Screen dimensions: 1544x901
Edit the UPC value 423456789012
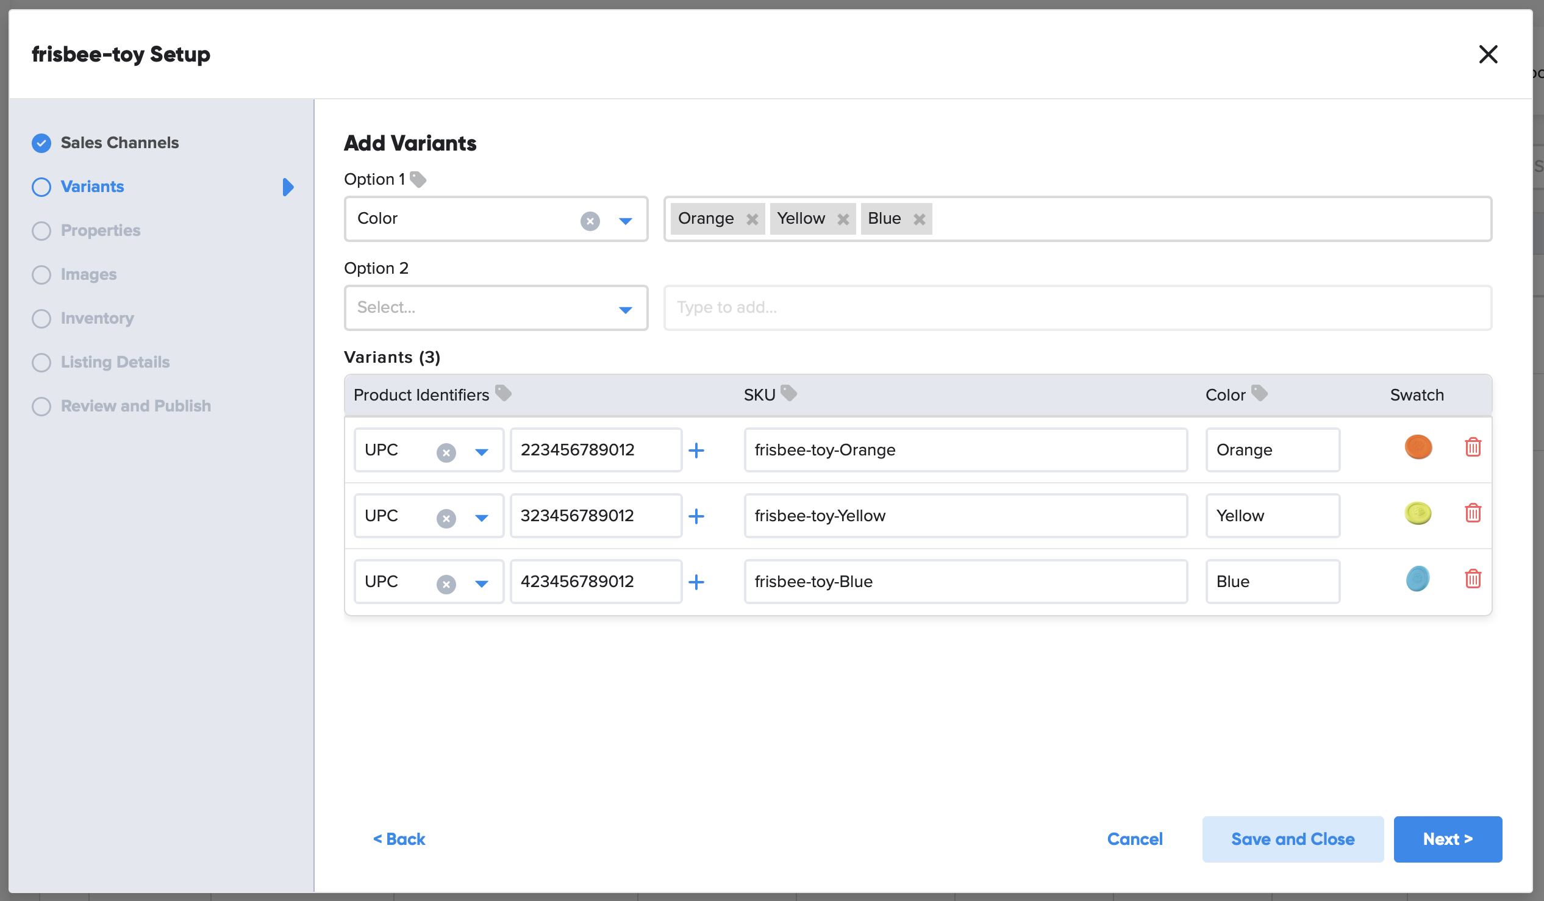click(x=596, y=582)
